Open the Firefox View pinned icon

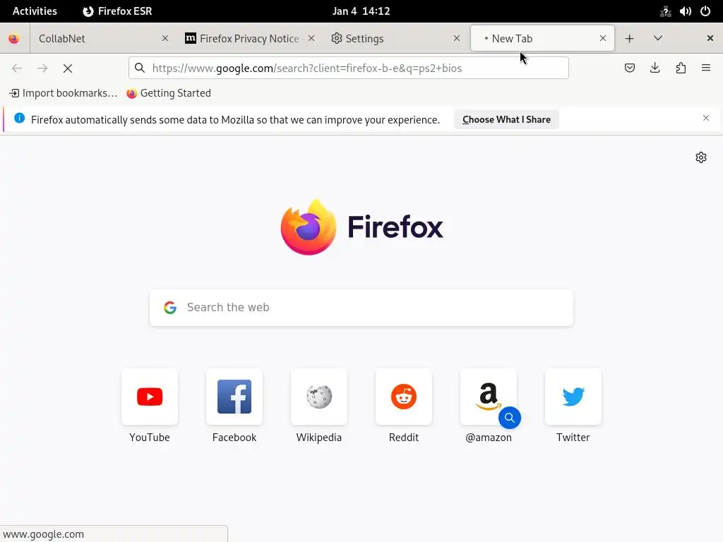pyautogui.click(x=14, y=39)
